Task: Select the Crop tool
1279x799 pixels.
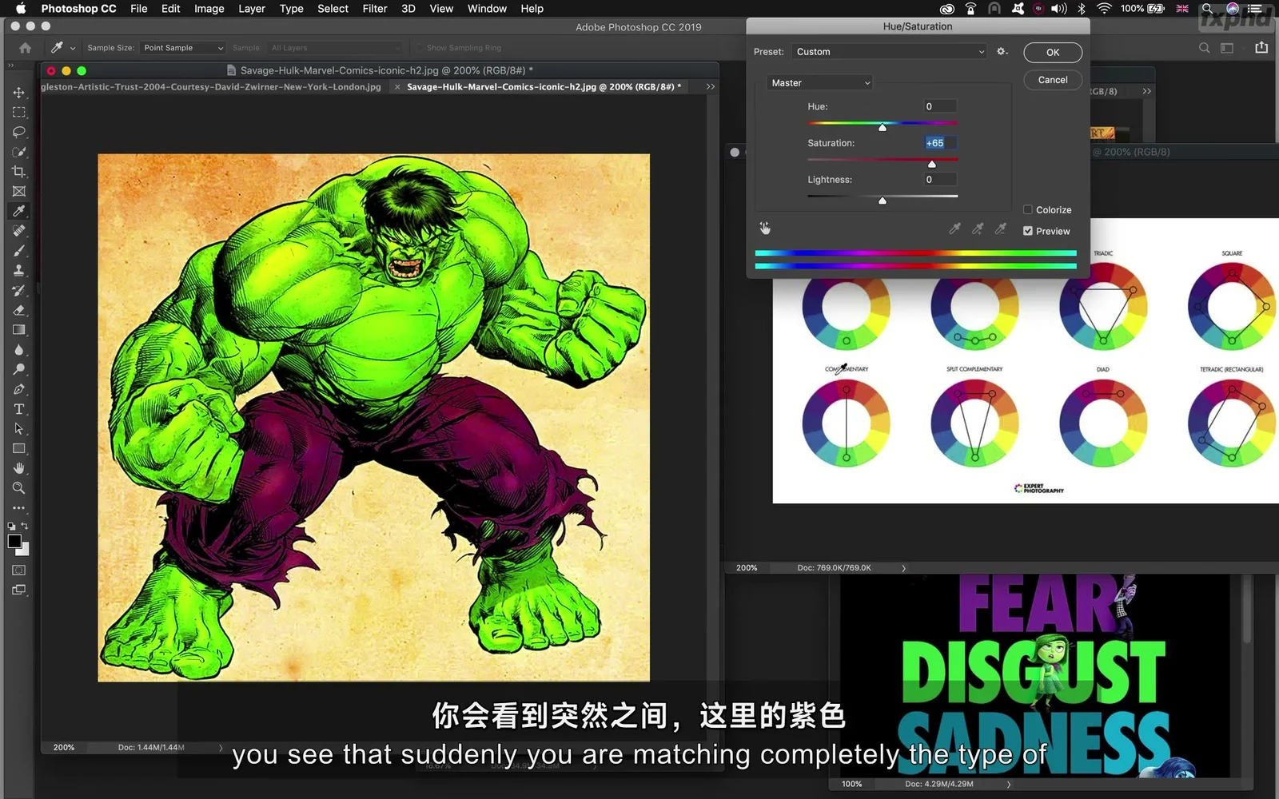Action: 19,172
